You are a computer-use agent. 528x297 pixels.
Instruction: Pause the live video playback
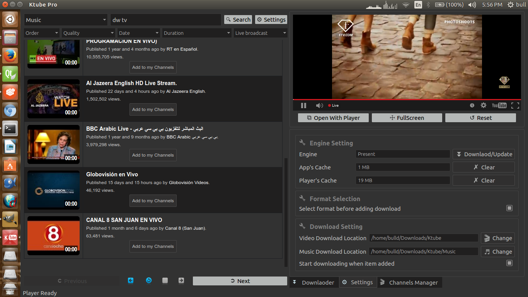click(303, 106)
